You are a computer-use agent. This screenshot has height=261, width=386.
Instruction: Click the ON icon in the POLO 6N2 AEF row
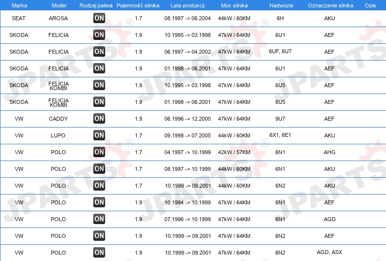pos(99,236)
